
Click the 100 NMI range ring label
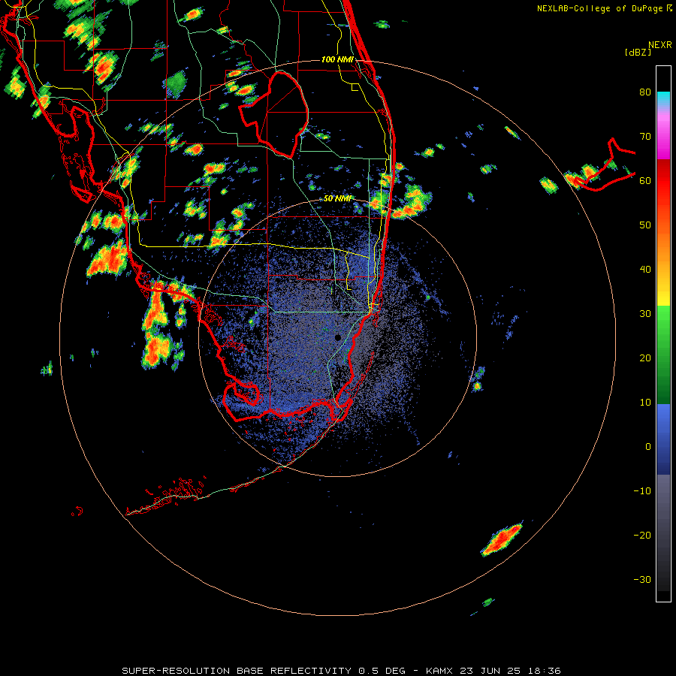pyautogui.click(x=337, y=59)
